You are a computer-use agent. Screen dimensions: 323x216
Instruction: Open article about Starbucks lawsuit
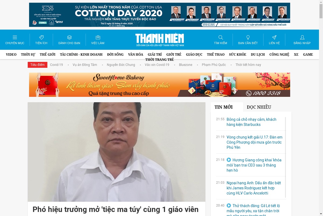pyautogui.click(x=251, y=122)
